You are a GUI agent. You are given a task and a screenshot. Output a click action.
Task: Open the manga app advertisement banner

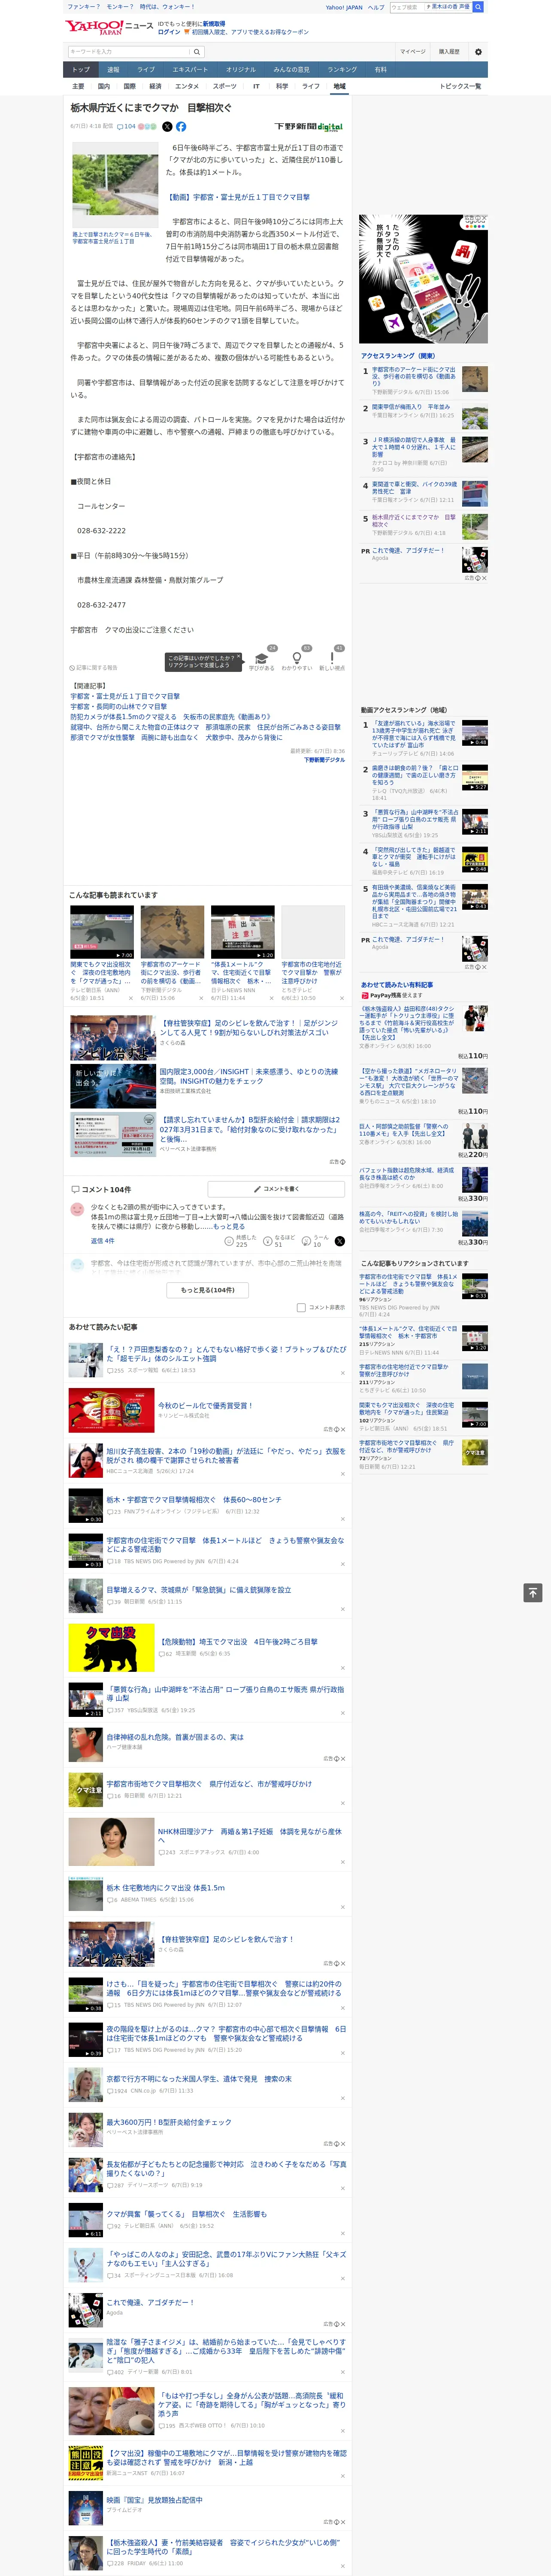(423, 279)
